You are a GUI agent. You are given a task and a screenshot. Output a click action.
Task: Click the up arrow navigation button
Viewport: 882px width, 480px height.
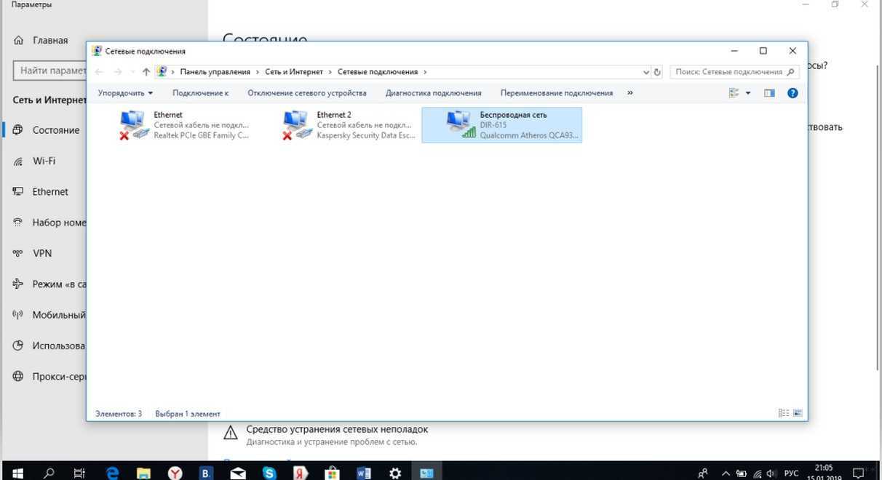pos(146,72)
